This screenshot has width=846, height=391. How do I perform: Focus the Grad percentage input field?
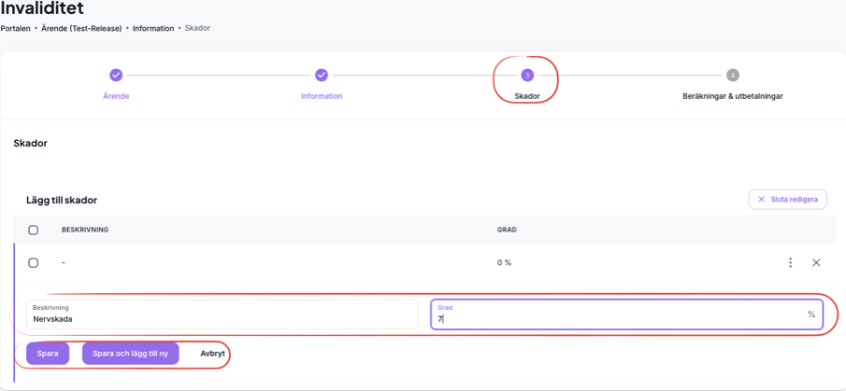[x=617, y=318]
